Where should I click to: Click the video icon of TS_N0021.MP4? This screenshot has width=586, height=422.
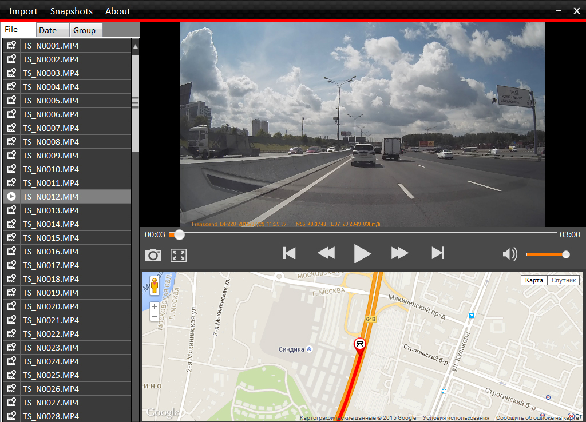[11, 320]
